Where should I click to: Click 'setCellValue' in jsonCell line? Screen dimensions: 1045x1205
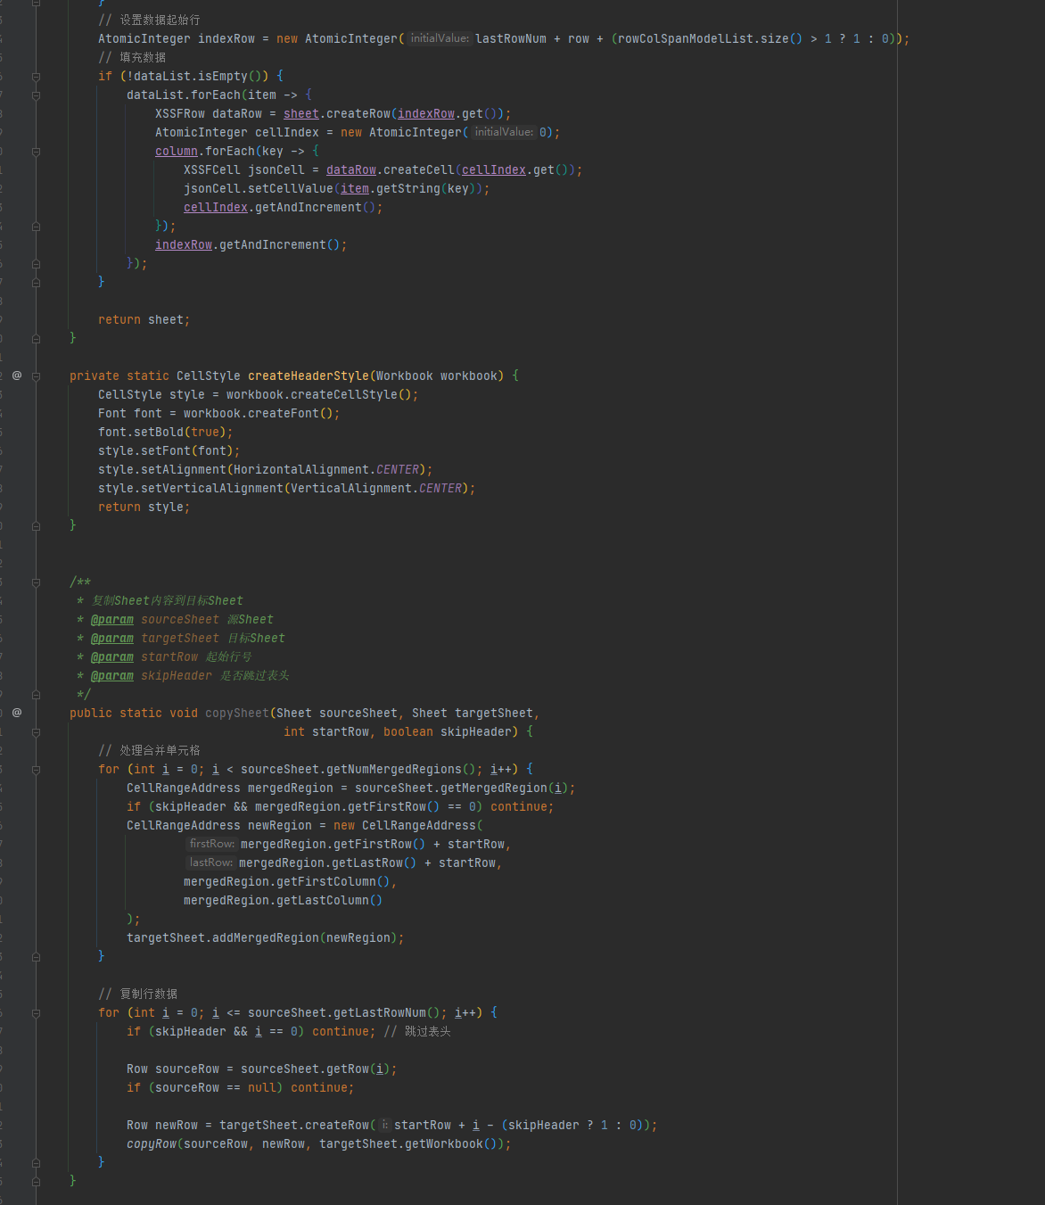click(x=291, y=189)
